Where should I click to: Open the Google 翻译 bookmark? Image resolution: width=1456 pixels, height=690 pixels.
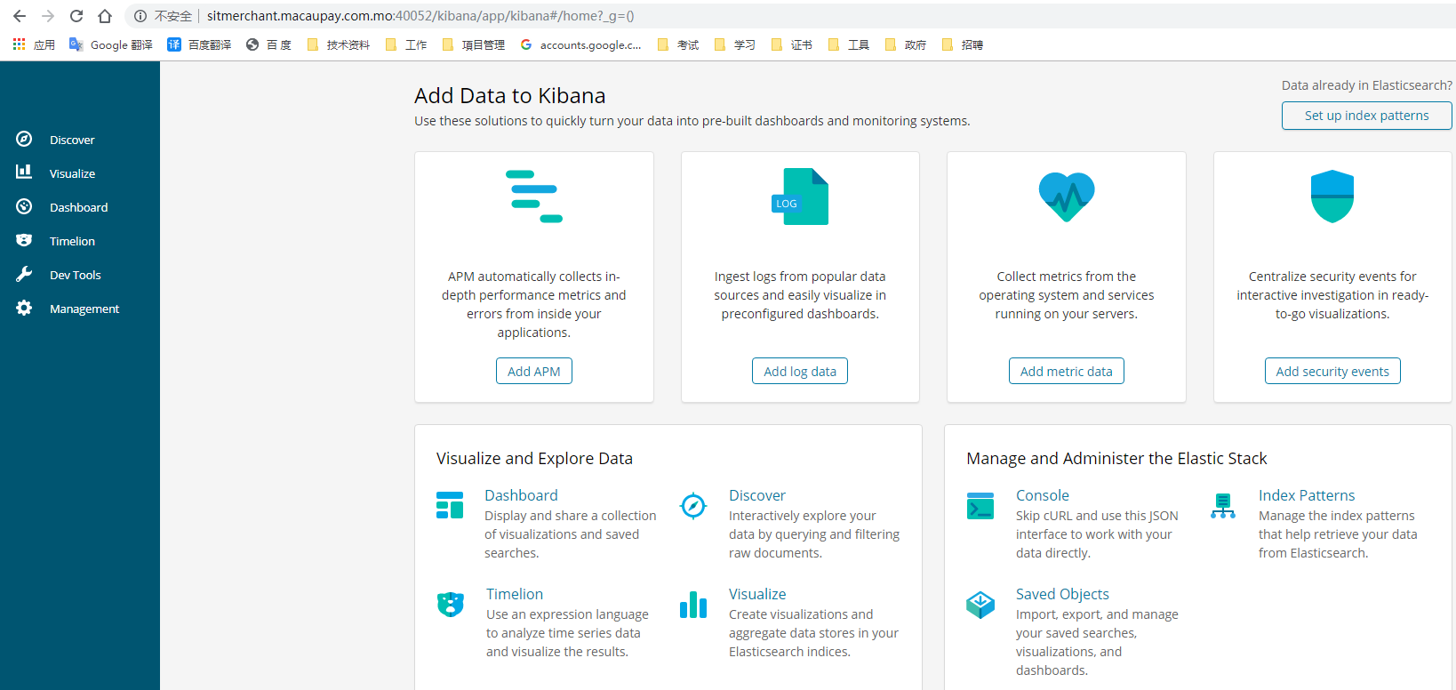(x=111, y=44)
